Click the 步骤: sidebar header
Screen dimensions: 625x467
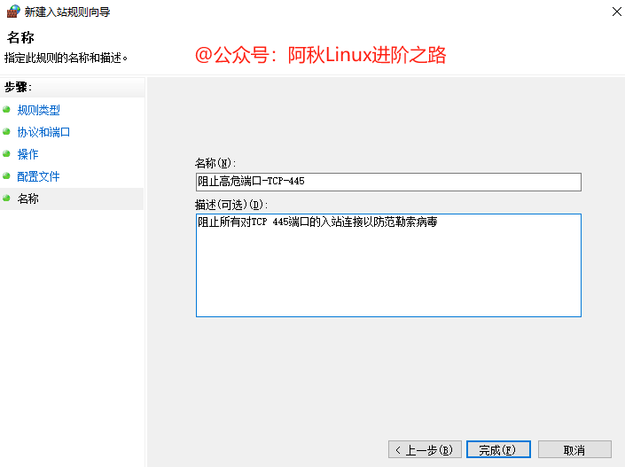tap(18, 87)
